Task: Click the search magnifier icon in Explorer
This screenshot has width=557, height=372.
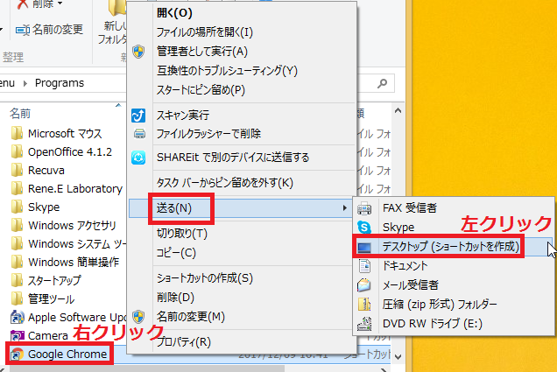Action: tap(382, 83)
